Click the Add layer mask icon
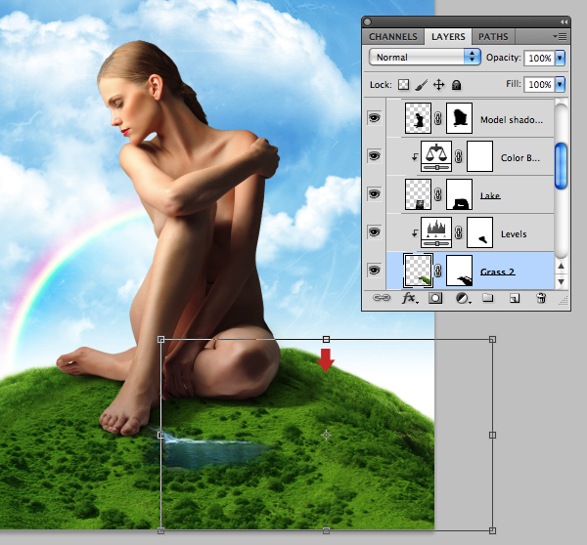 (x=435, y=298)
